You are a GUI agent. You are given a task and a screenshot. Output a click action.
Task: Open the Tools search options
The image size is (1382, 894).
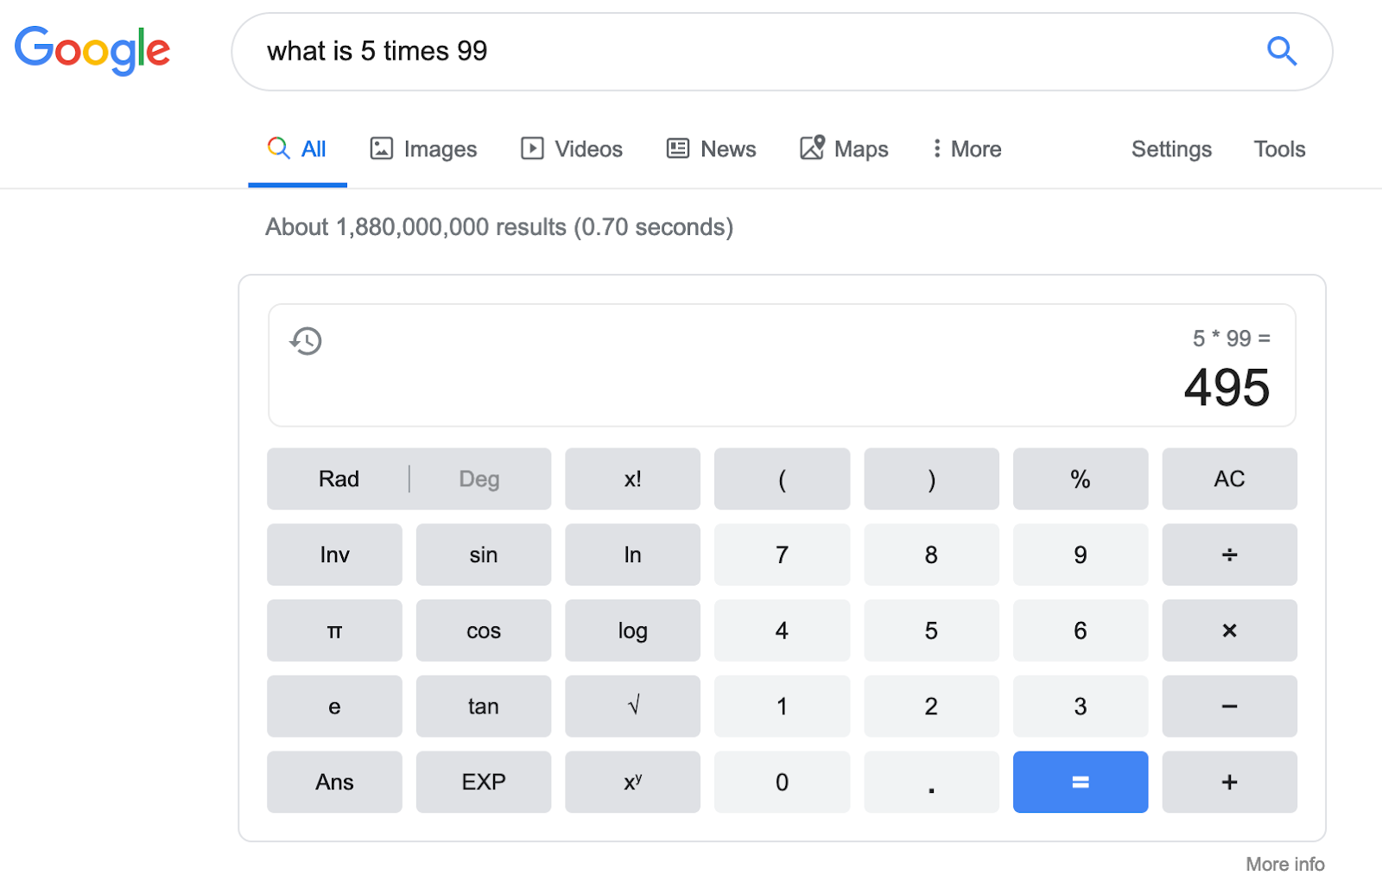(x=1279, y=149)
